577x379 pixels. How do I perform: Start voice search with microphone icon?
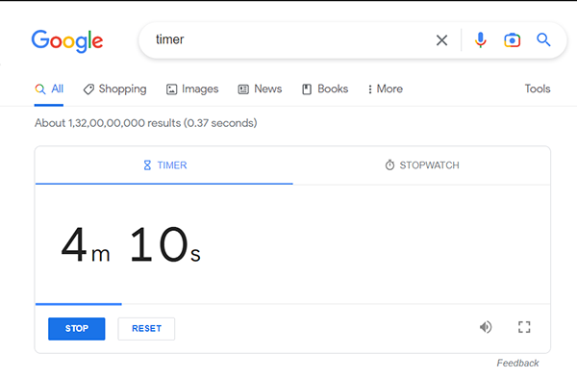480,39
